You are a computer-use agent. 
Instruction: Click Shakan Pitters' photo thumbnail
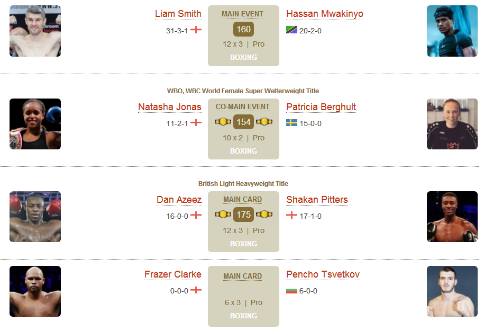click(452, 217)
